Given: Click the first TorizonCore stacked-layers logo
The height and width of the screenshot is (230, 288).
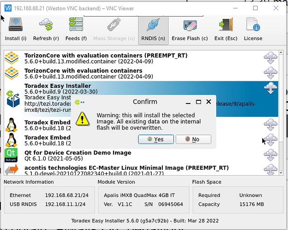Looking at the screenshot, I should pyautogui.click(x=12, y=58).
